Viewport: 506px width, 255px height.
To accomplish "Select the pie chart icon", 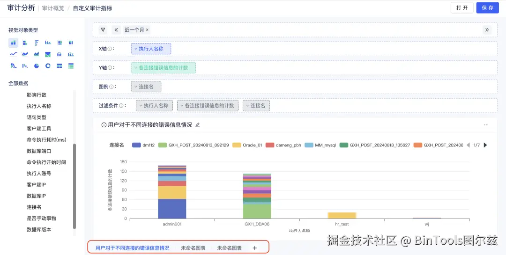I will [37, 66].
